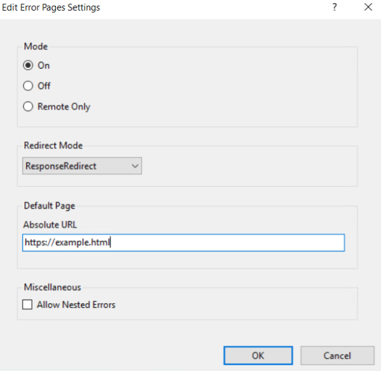
Task: Select the Off mode radio button
Action: (x=28, y=86)
